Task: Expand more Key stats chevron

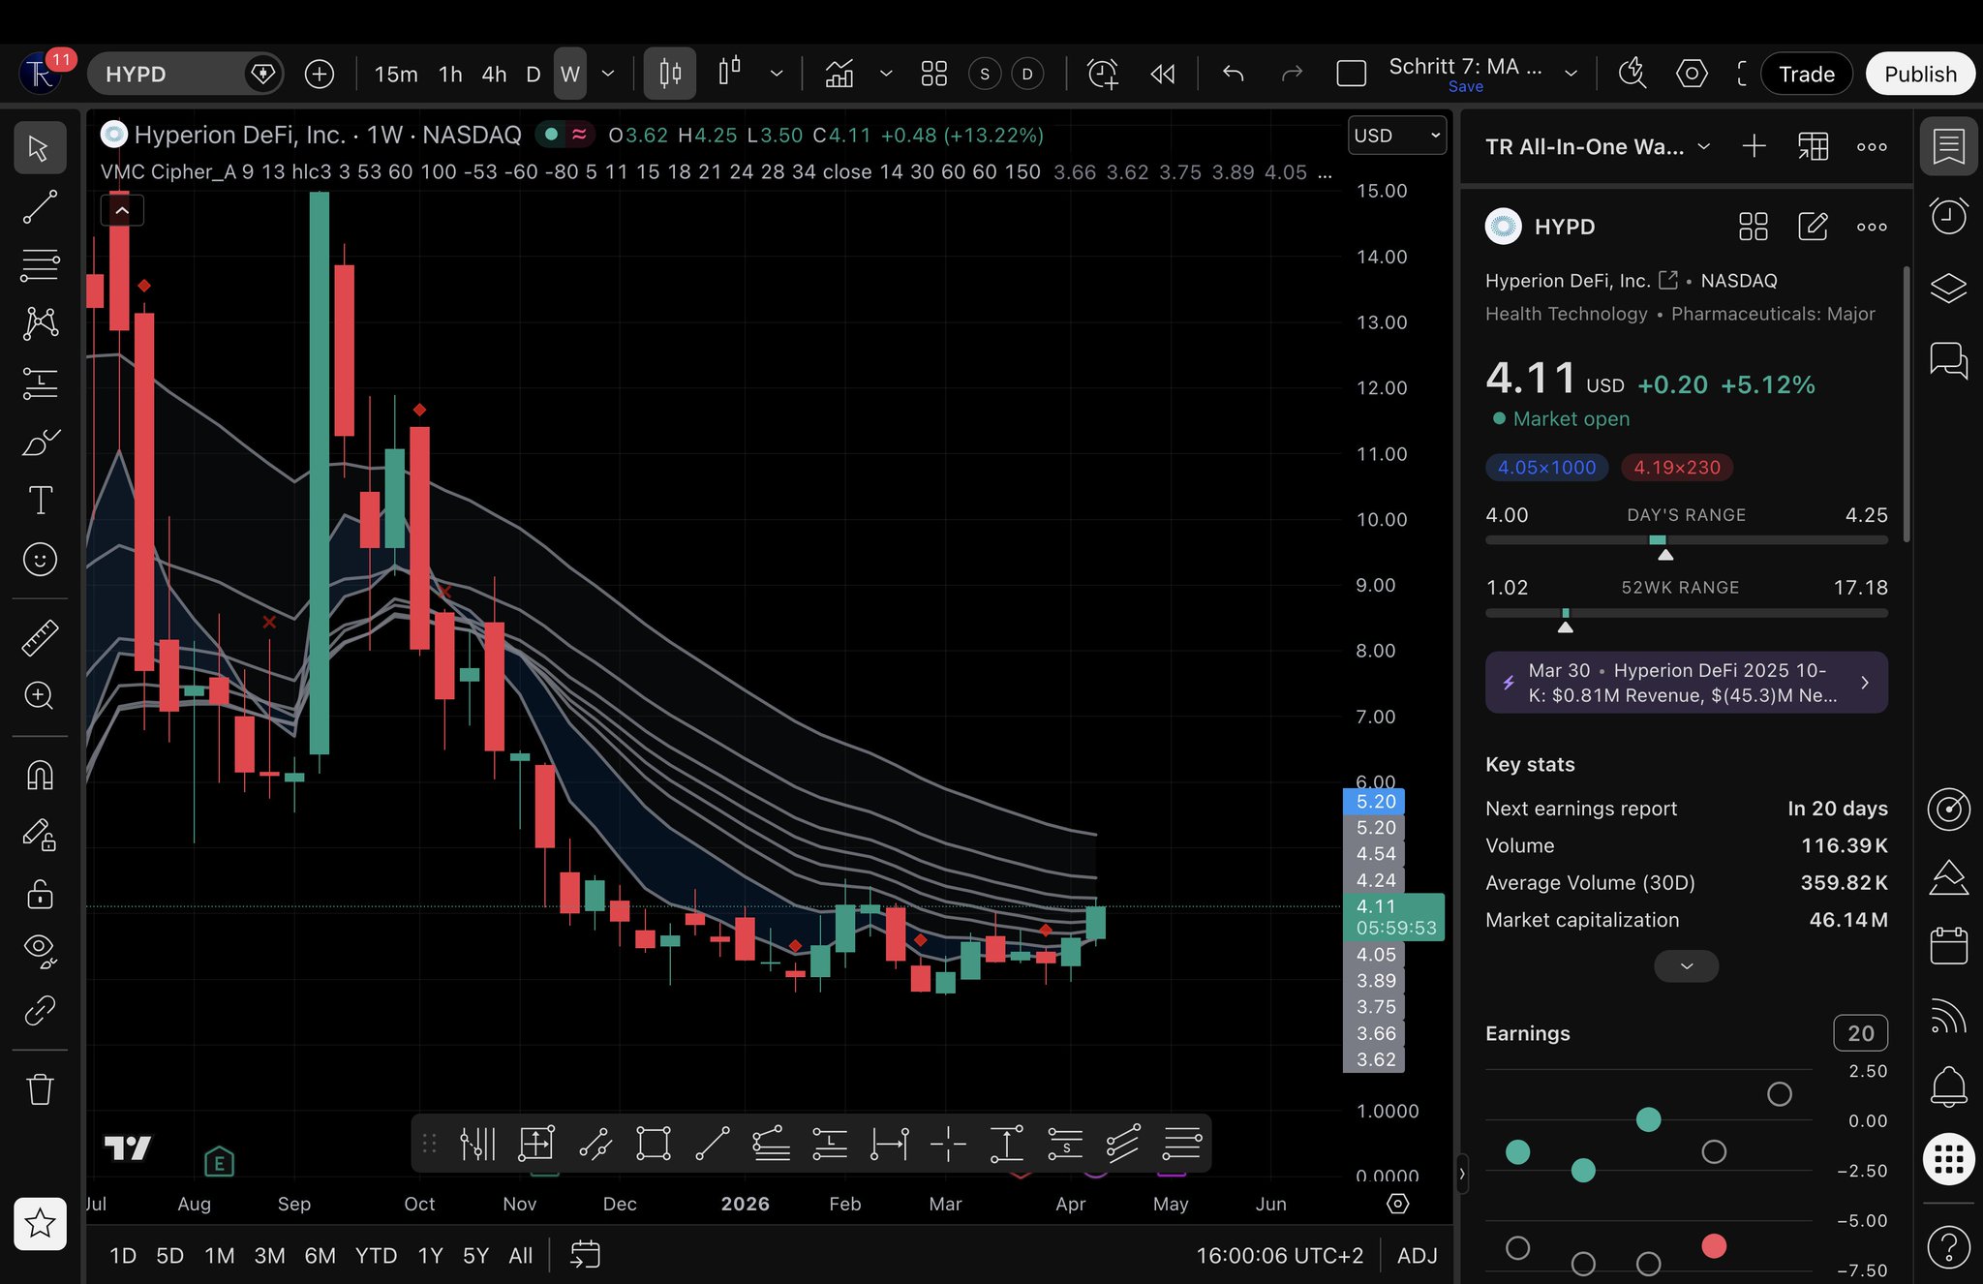Action: point(1686,966)
